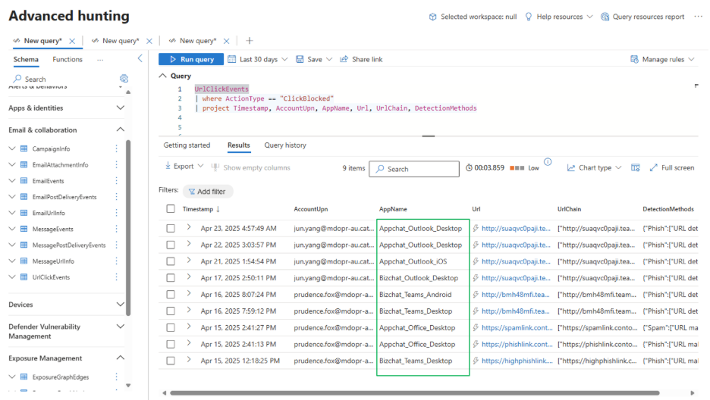710x400 pixels.
Task: Click the schema panel vertical scrollbar
Action: tap(128, 228)
